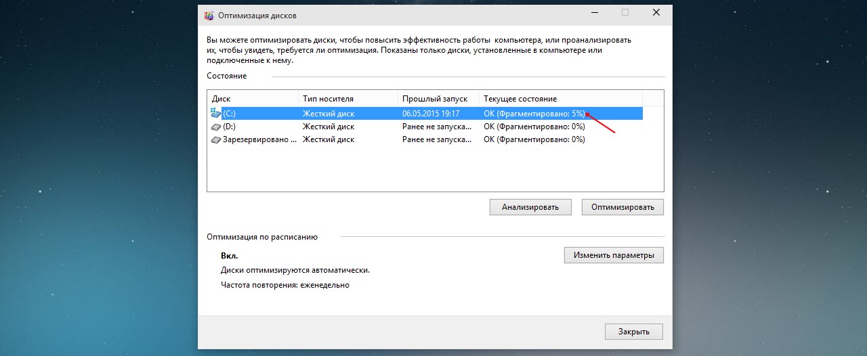
Task: Click the drive icon next to (D:)
Action: click(216, 127)
